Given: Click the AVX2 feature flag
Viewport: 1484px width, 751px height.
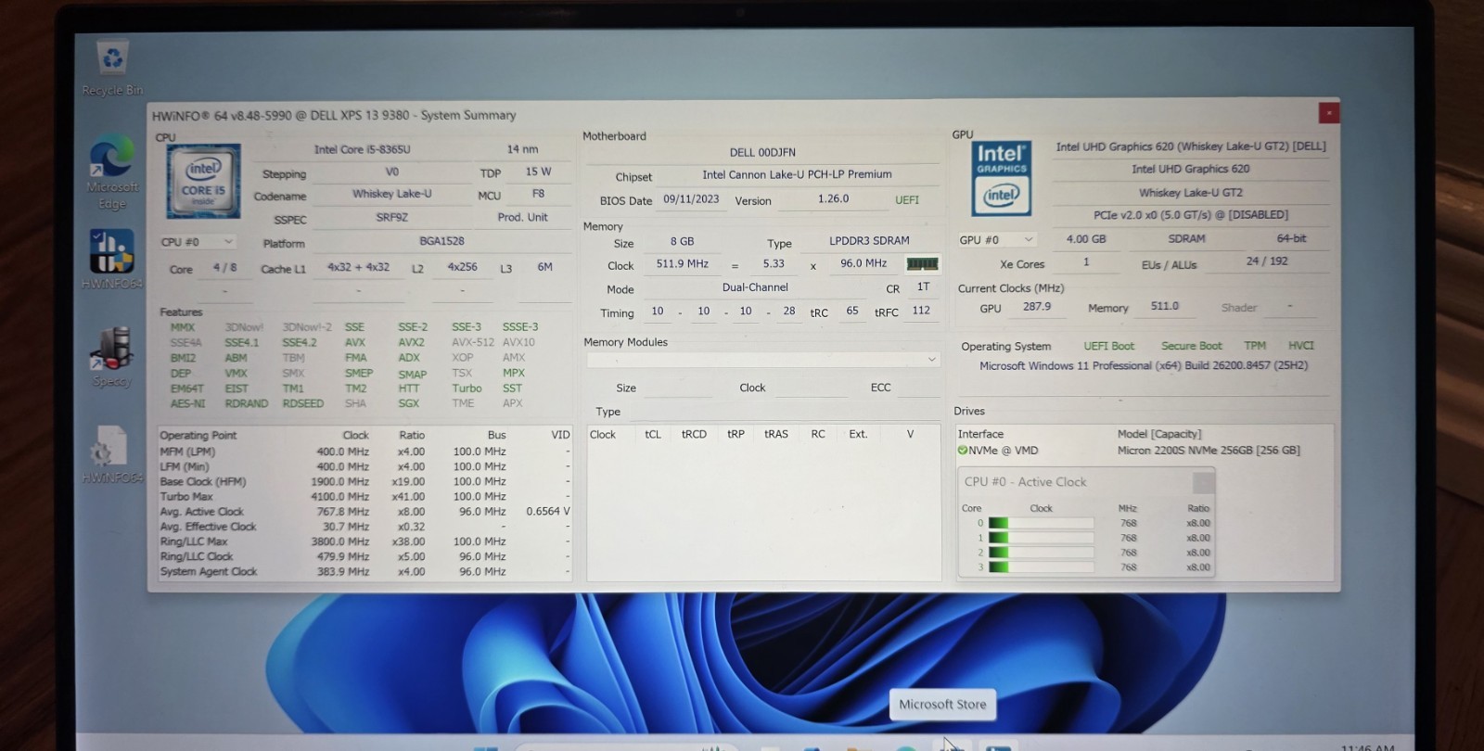Looking at the screenshot, I should click(x=411, y=342).
